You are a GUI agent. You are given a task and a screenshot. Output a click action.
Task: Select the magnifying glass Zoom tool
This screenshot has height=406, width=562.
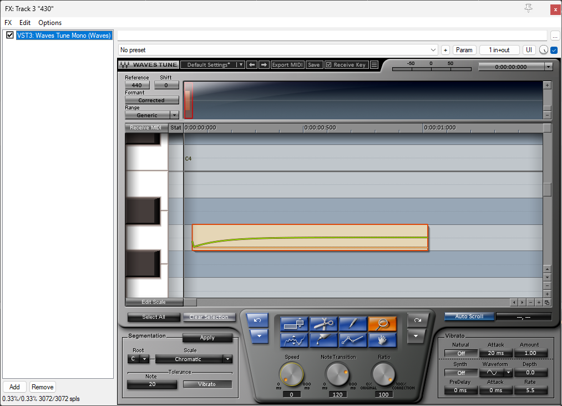[x=382, y=323]
